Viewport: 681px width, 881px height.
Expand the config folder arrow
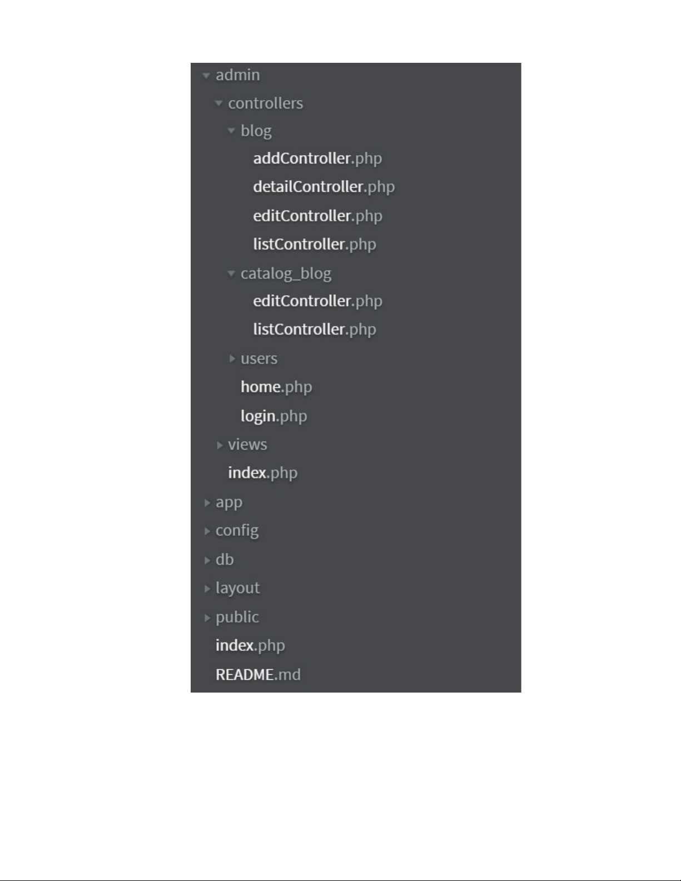207,531
